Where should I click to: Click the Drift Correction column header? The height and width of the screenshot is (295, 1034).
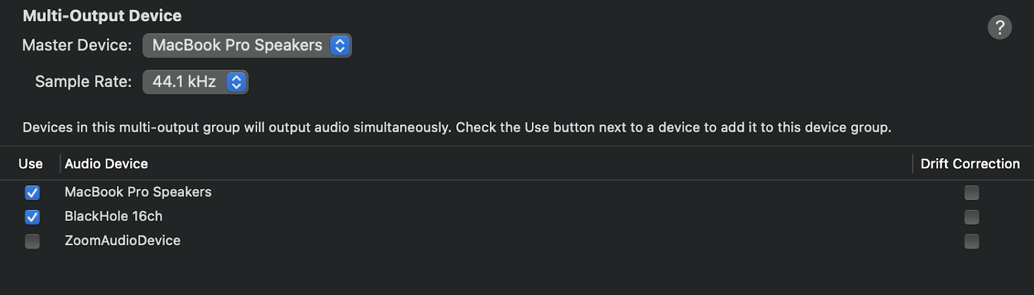pos(970,164)
